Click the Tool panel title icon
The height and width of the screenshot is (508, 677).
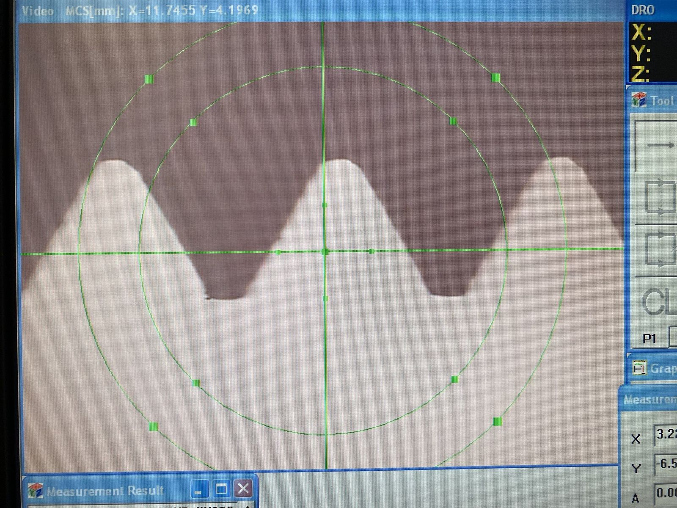tap(639, 100)
